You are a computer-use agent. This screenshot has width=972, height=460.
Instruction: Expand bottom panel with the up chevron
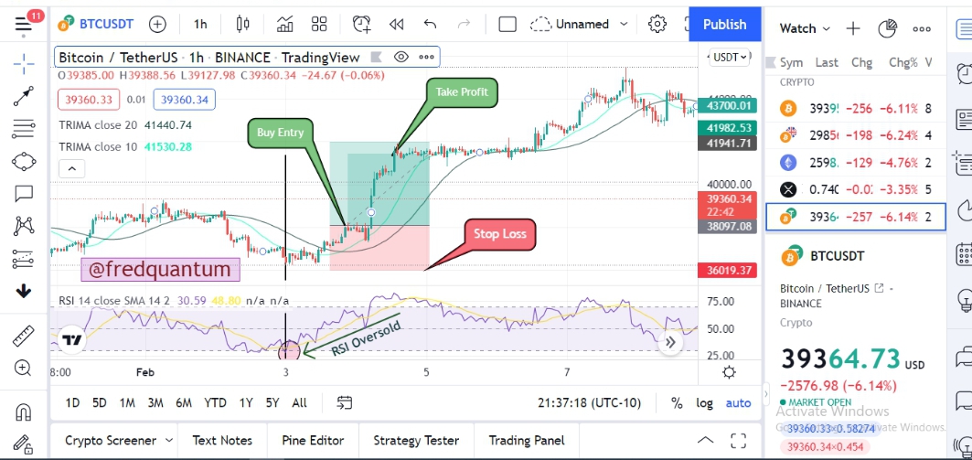tap(705, 441)
